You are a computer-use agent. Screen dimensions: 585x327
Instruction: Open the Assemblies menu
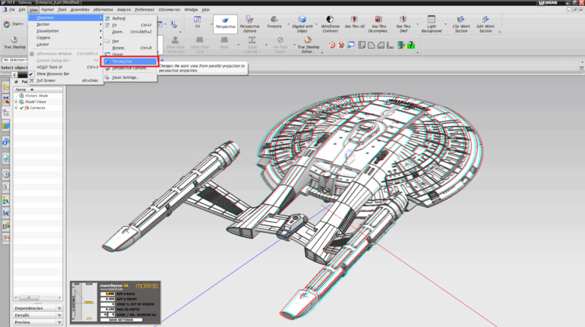(x=80, y=10)
